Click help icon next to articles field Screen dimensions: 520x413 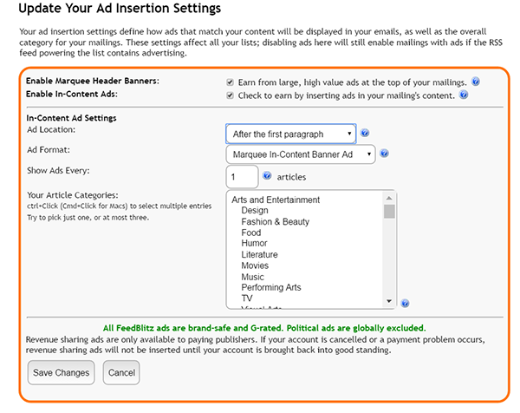pos(267,175)
